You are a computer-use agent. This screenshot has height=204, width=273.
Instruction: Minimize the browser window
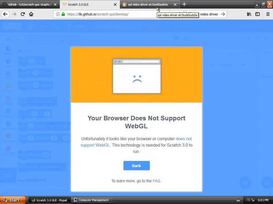[x=257, y=5]
